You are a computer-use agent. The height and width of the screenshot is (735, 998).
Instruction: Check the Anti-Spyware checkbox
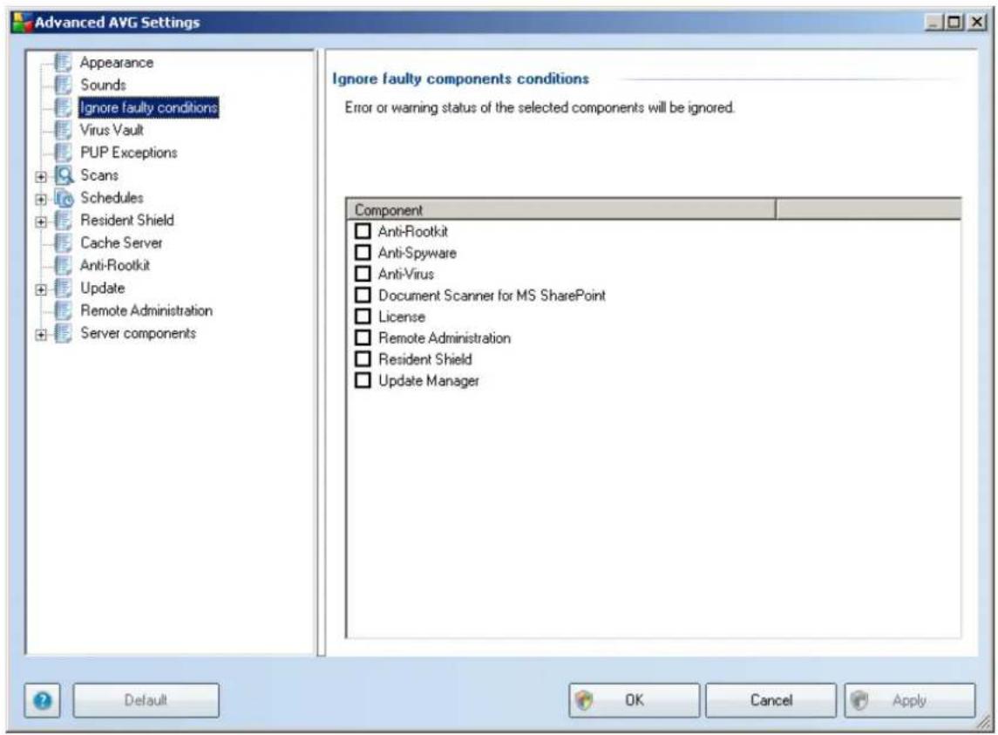363,252
